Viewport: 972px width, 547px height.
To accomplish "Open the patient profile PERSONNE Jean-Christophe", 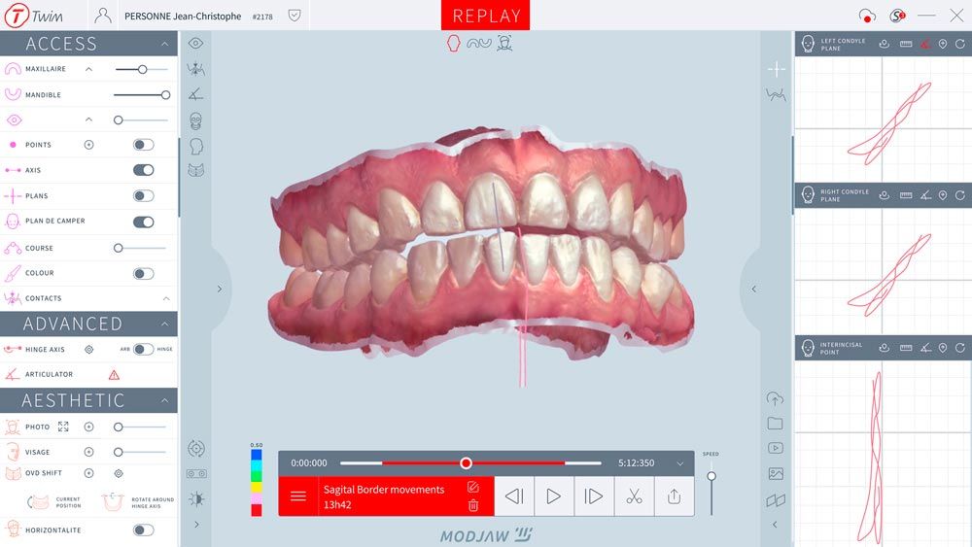I will pyautogui.click(x=183, y=17).
